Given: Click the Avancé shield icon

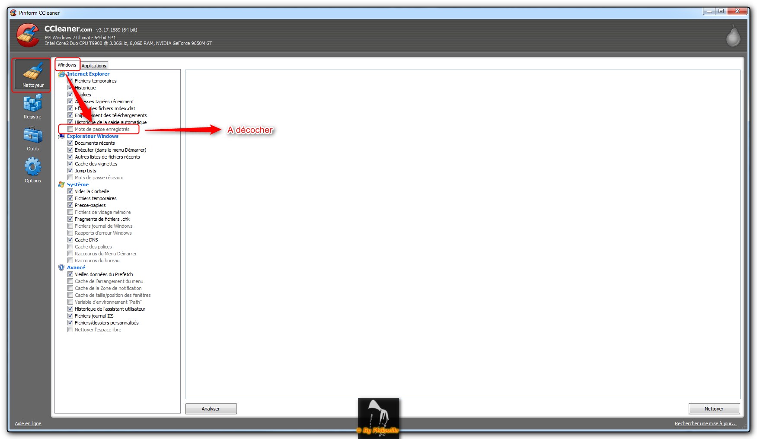Looking at the screenshot, I should point(61,267).
